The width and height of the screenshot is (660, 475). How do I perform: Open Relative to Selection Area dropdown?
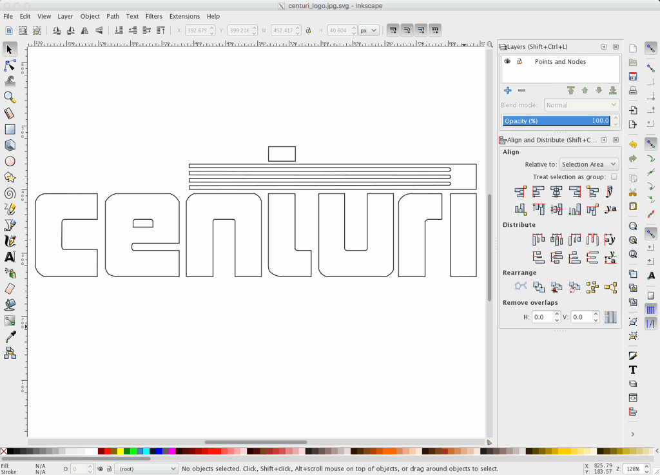click(589, 164)
